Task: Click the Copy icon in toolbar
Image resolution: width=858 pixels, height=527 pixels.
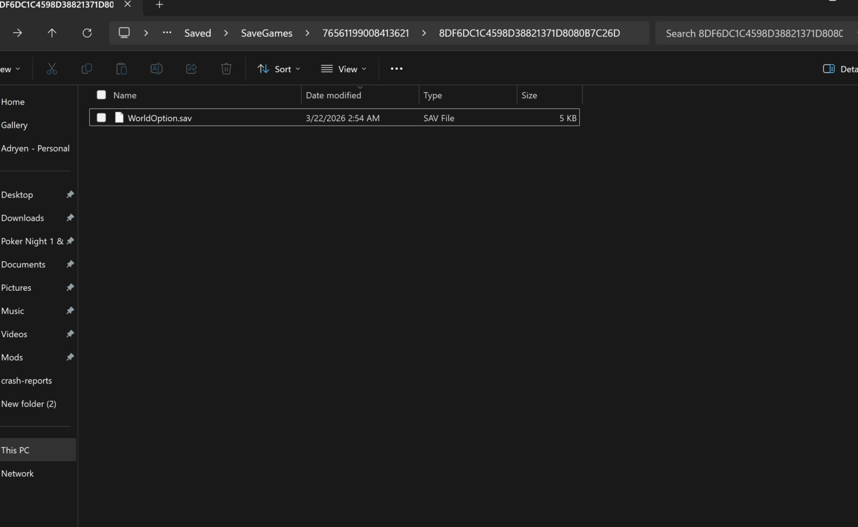Action: click(x=87, y=69)
